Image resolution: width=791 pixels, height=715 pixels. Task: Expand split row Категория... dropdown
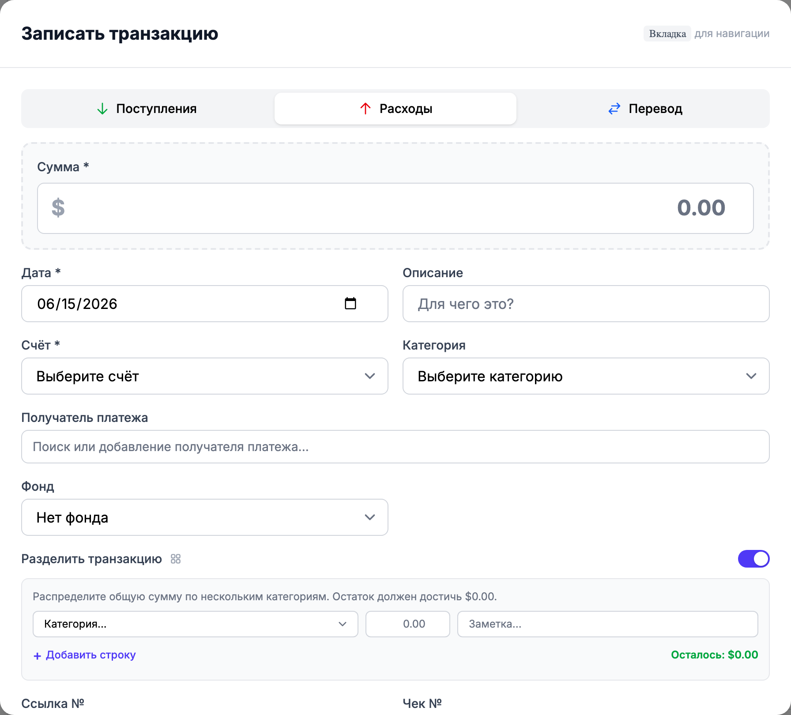tap(195, 624)
